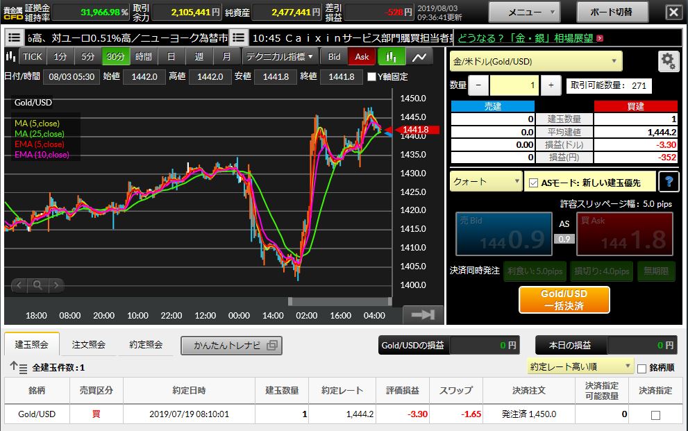Image resolution: width=688 pixels, height=431 pixels.
Task: Toggle 損切り 4.0pips setting
Action: click(601, 271)
